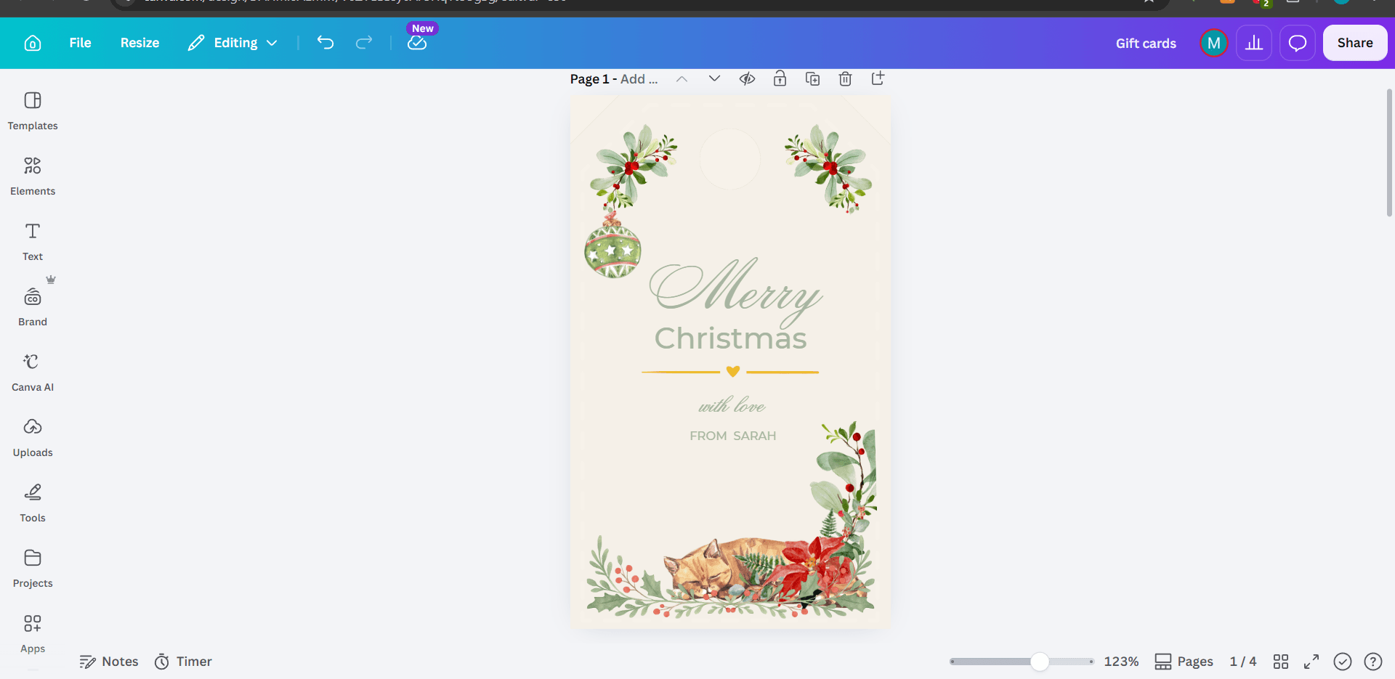Open the Tools panel
The height and width of the screenshot is (679, 1395).
click(33, 503)
